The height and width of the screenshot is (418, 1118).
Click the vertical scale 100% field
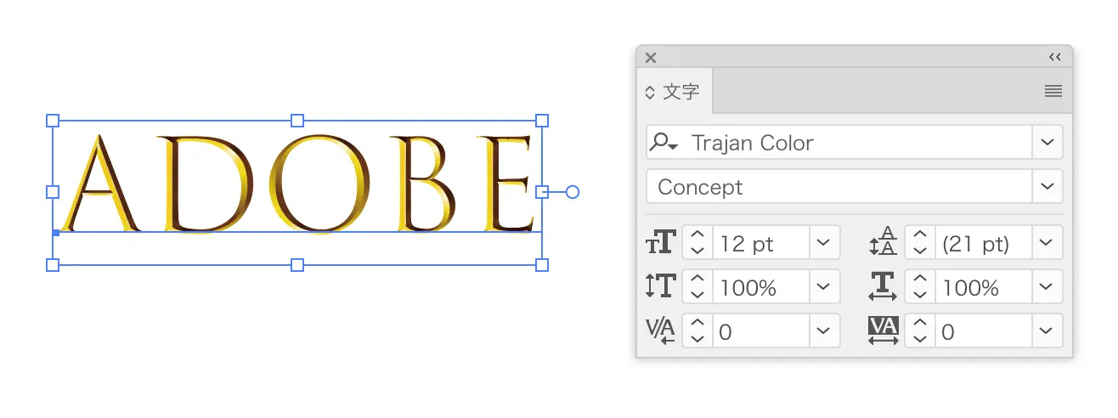(x=759, y=286)
